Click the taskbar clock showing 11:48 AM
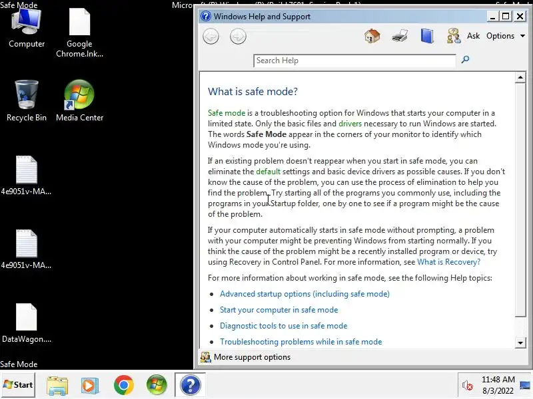533x399 pixels. (x=498, y=385)
